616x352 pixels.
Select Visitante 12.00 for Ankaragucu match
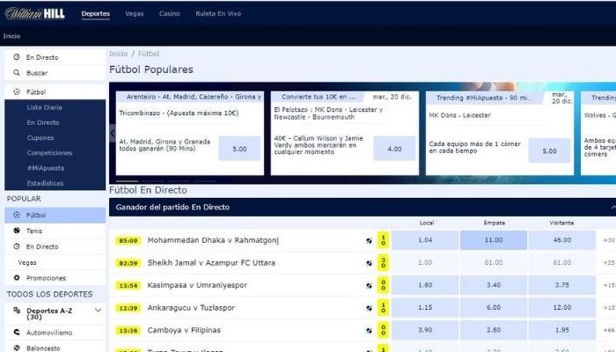[561, 307]
